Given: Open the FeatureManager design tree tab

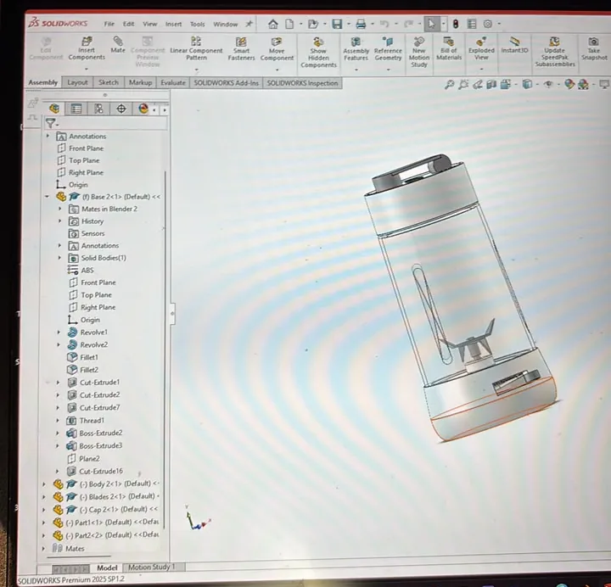Looking at the screenshot, I should click(x=54, y=109).
